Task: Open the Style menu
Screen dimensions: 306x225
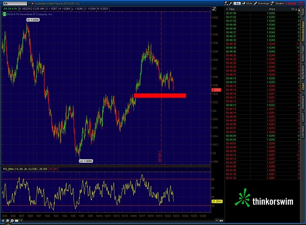Action: click(247, 3)
